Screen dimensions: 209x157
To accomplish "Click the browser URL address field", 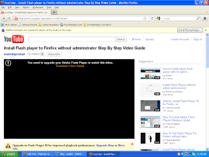I will (x=81, y=19).
